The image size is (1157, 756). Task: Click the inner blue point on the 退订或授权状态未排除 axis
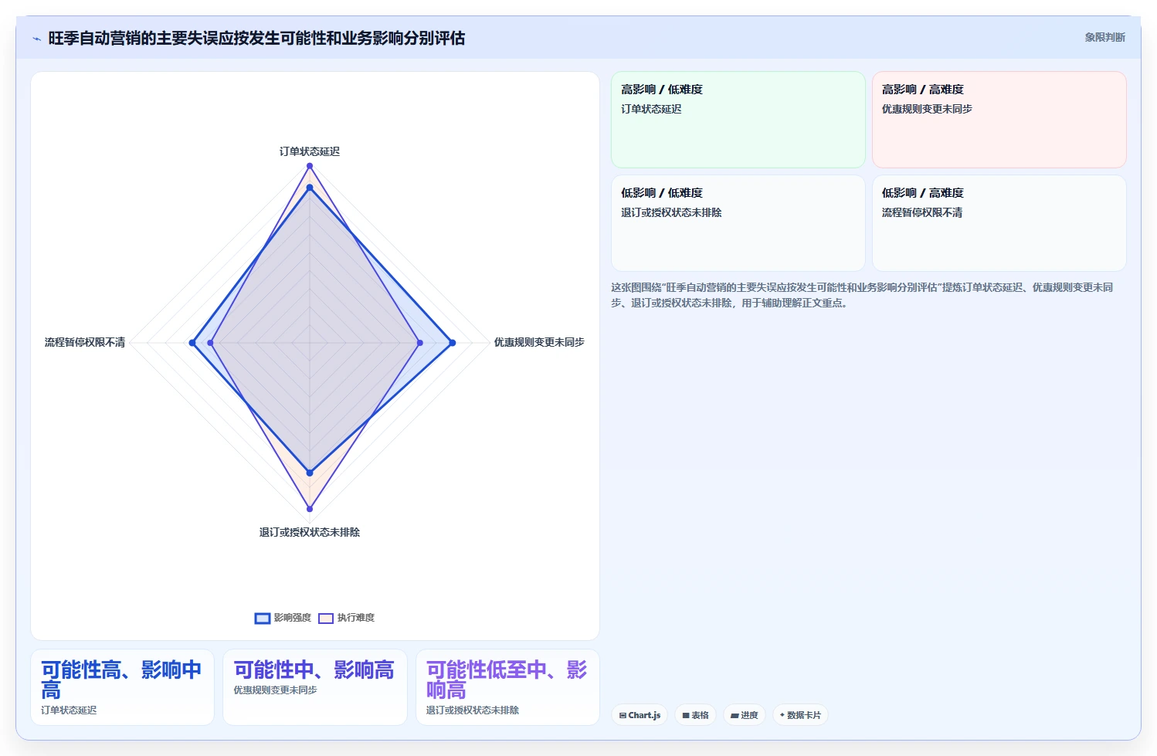310,473
